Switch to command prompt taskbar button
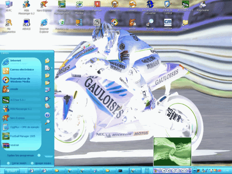The width and height of the screenshot is (232, 174). pos(122,171)
